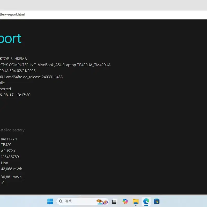Switch to Microsoft Edge on the taskbar
The width and height of the screenshot is (207, 207).
tap(146, 202)
